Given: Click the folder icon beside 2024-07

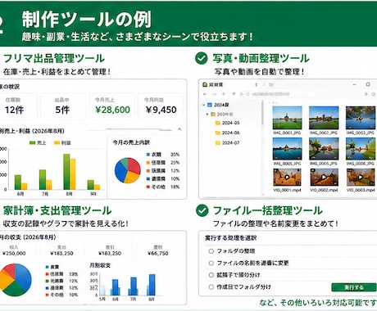Looking at the screenshot, I should coord(218,142).
